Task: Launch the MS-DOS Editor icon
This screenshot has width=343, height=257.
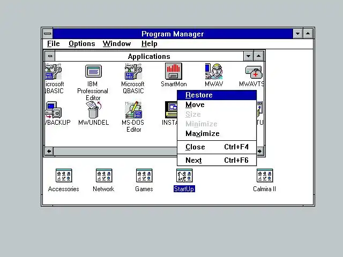Action: [133, 110]
